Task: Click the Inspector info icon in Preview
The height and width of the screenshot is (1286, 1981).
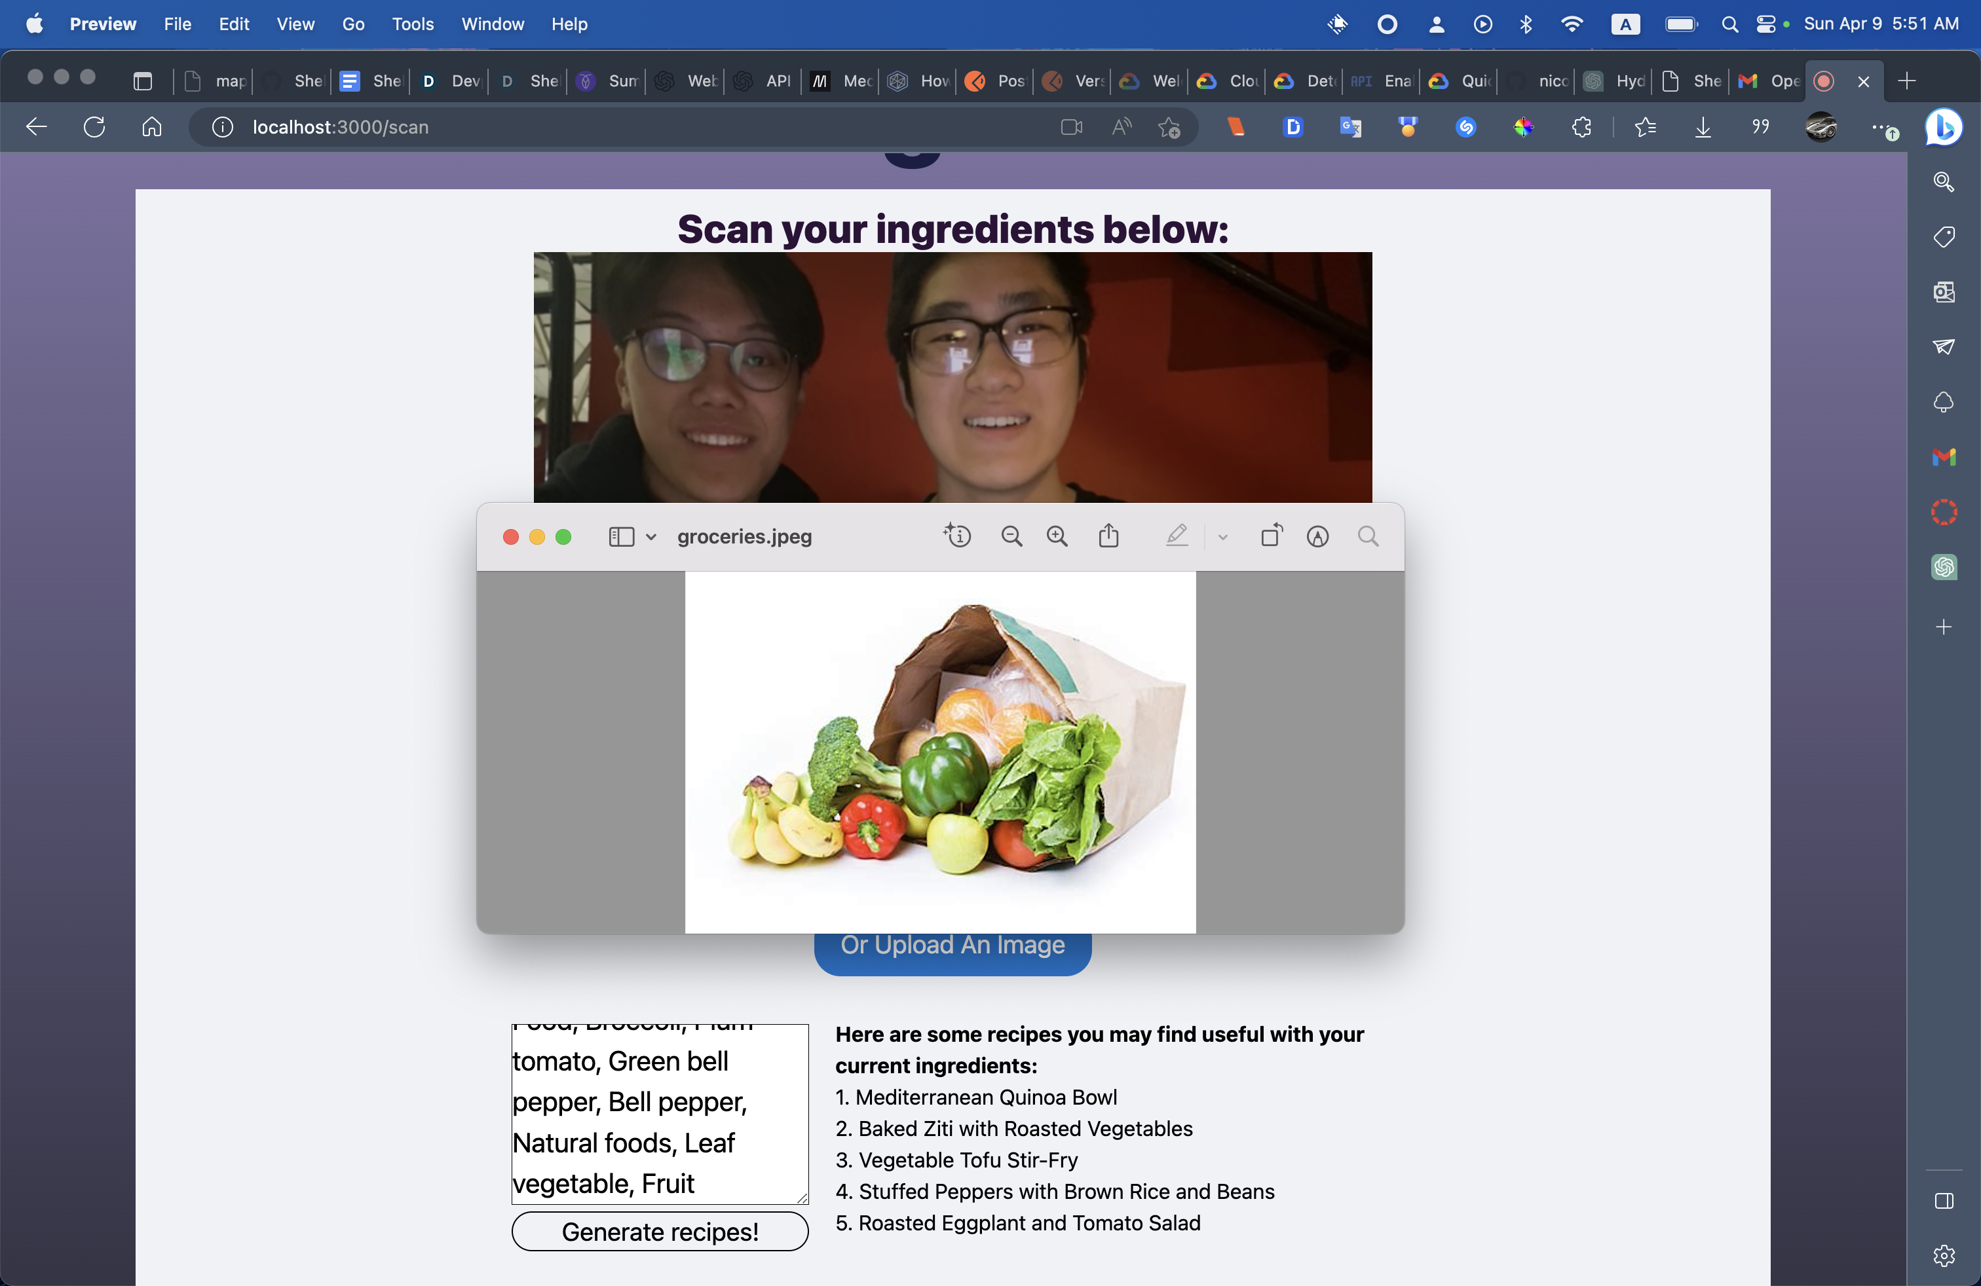Action: pyautogui.click(x=957, y=536)
